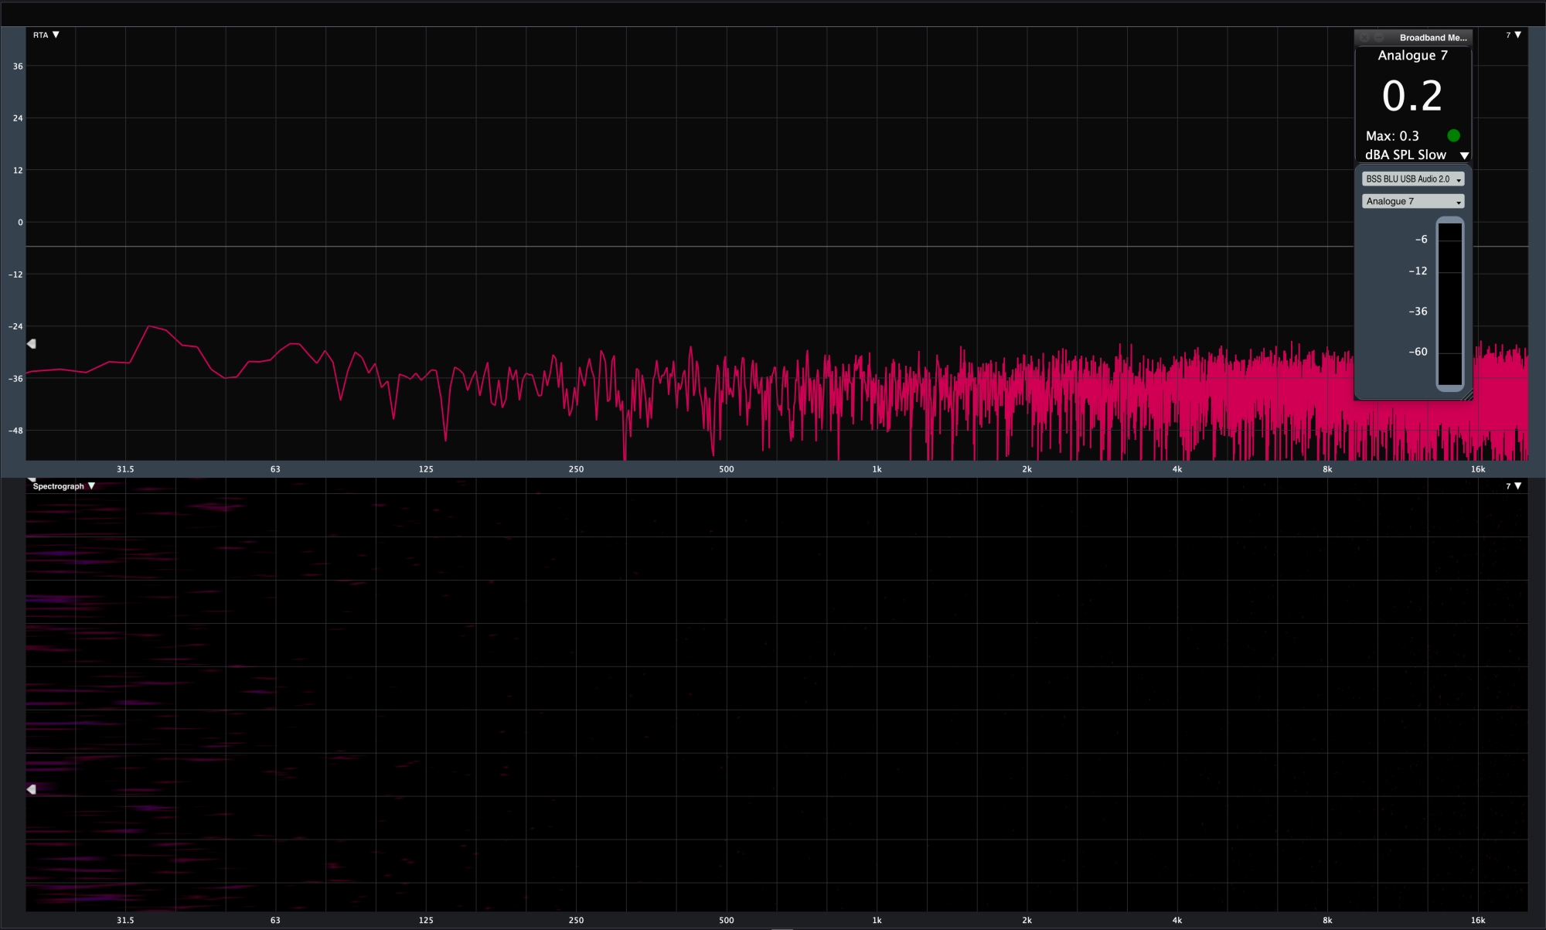Click the RTA level threshold marker triangle
Viewport: 1546px width, 930px height.
point(32,343)
